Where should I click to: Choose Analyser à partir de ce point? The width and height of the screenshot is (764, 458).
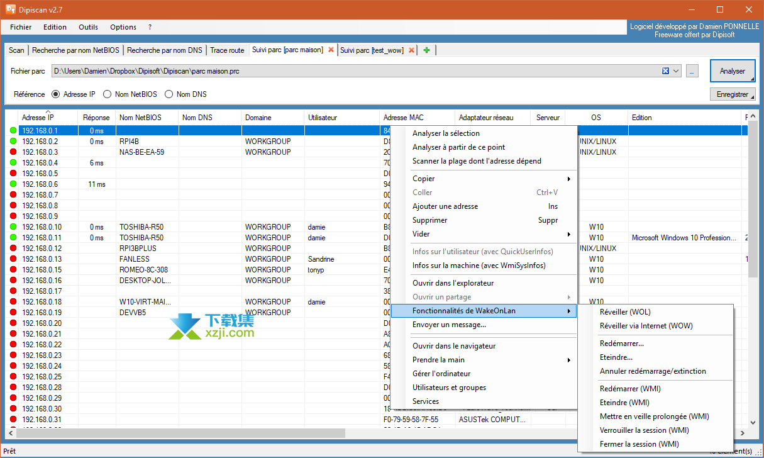[x=484, y=147]
